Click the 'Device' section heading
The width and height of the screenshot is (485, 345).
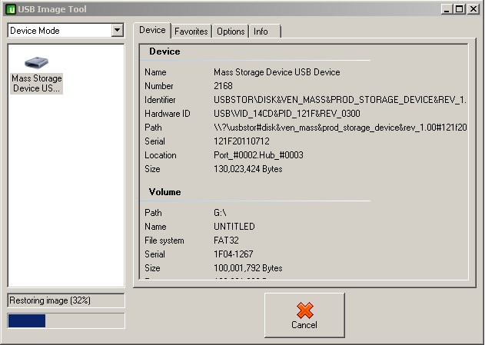[164, 51]
